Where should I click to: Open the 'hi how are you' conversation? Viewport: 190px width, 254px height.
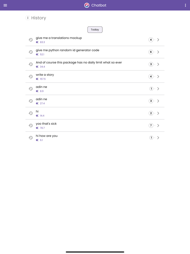(158, 138)
